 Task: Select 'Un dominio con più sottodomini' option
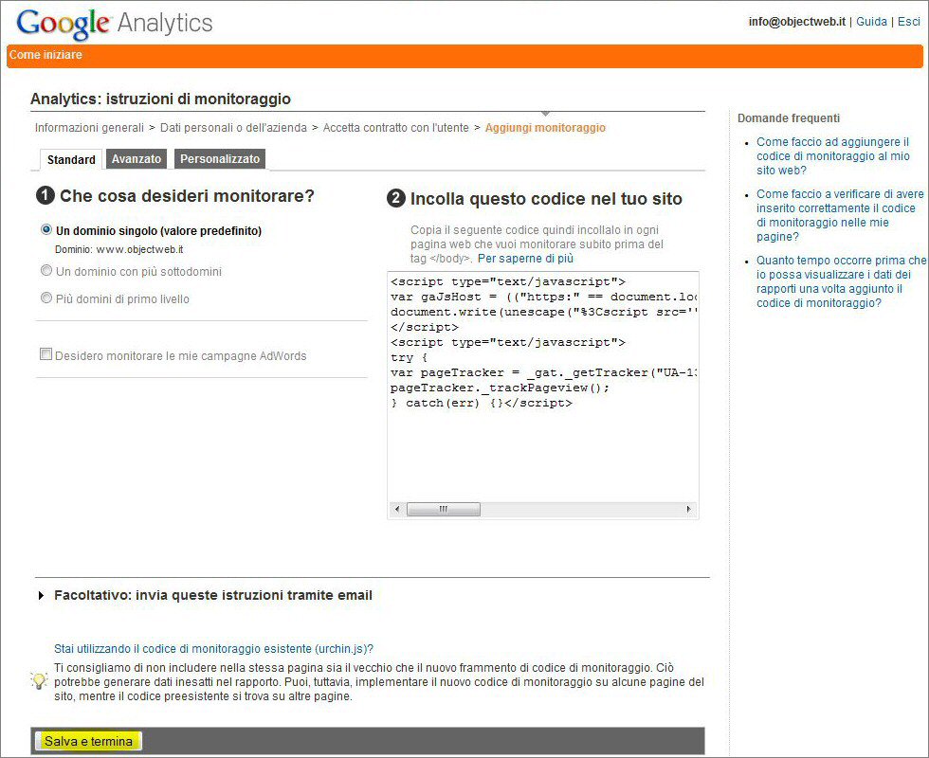(x=46, y=271)
